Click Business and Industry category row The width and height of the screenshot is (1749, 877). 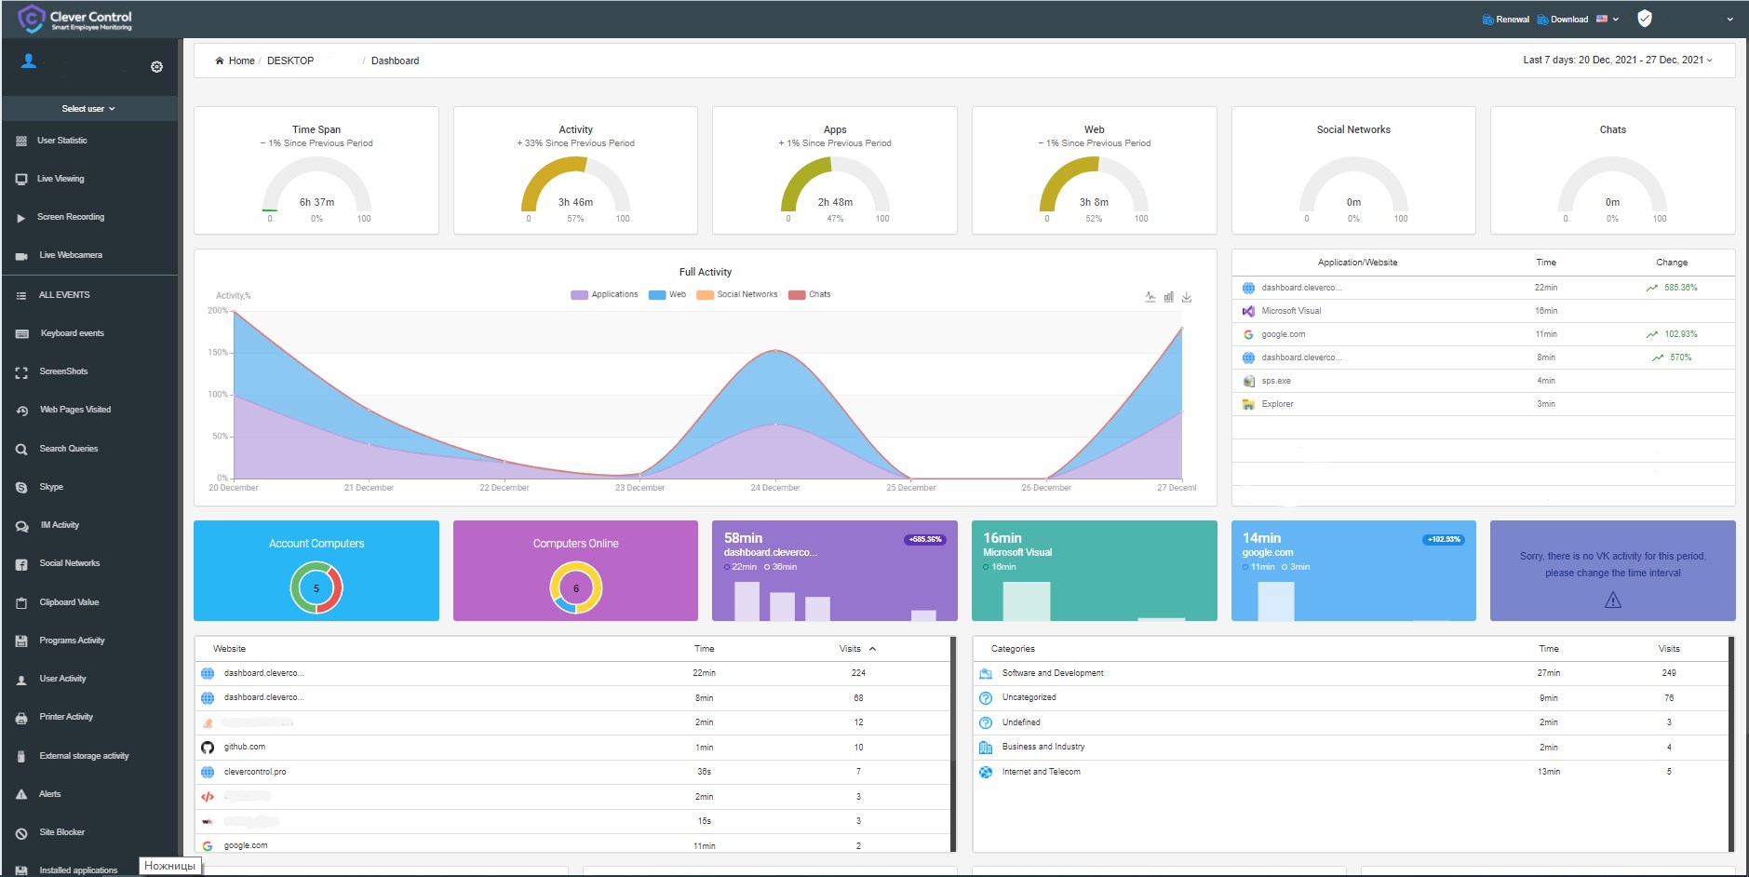pyautogui.click(x=1351, y=748)
